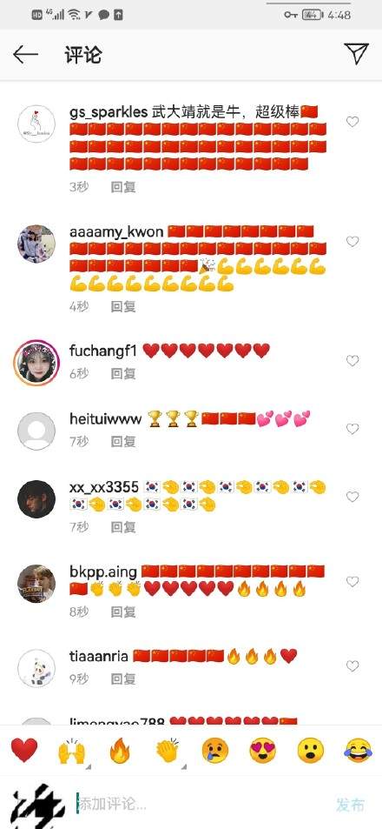382x829 pixels.
Task: Like fuchangf1 comment heart
Action: pos(352,361)
